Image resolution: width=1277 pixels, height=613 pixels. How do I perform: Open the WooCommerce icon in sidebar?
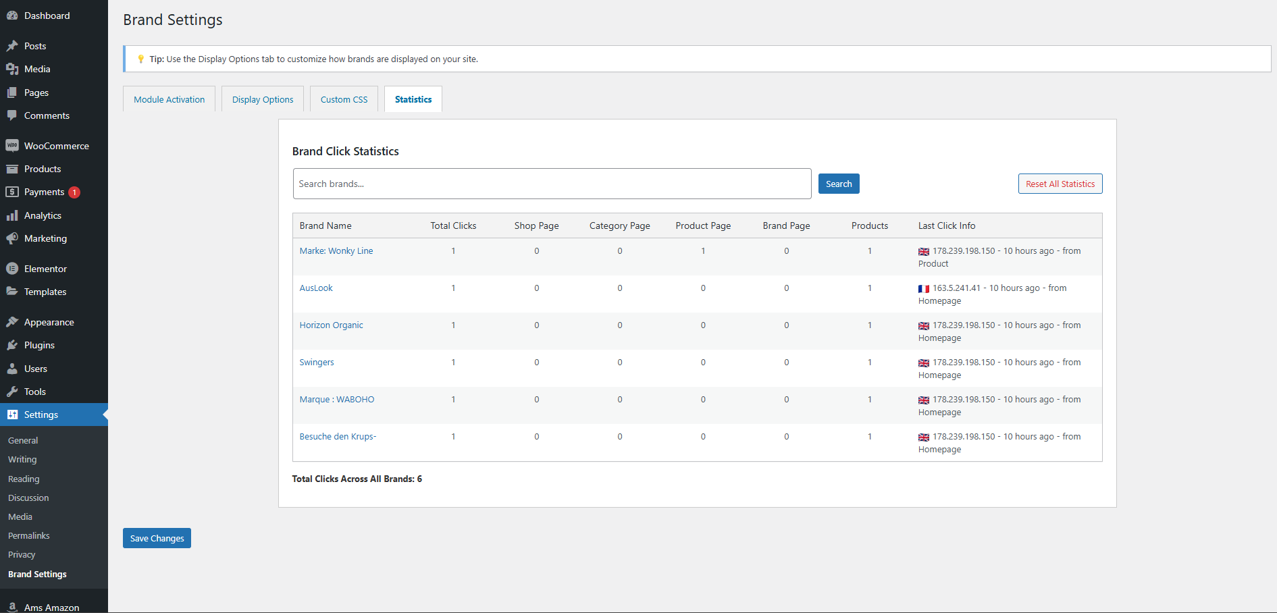[12, 146]
